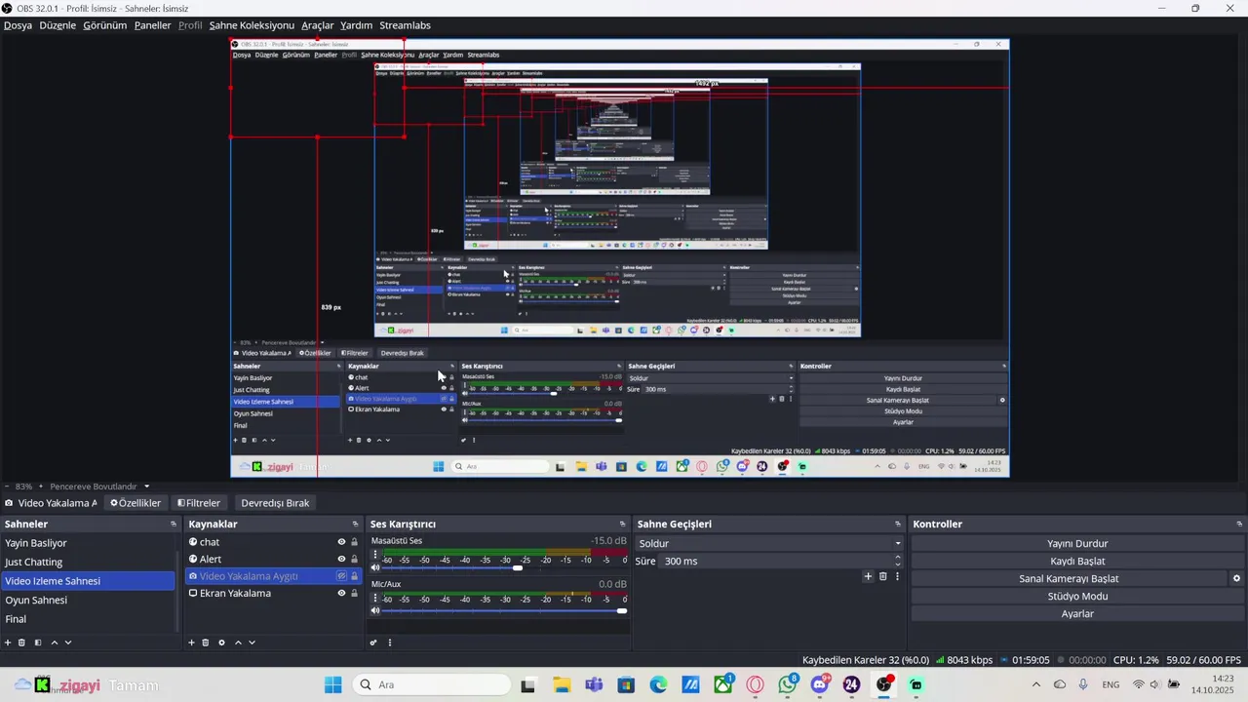The width and height of the screenshot is (1248, 702).
Task: Undock the Sahne Geçişleri panel
Action: click(x=898, y=525)
